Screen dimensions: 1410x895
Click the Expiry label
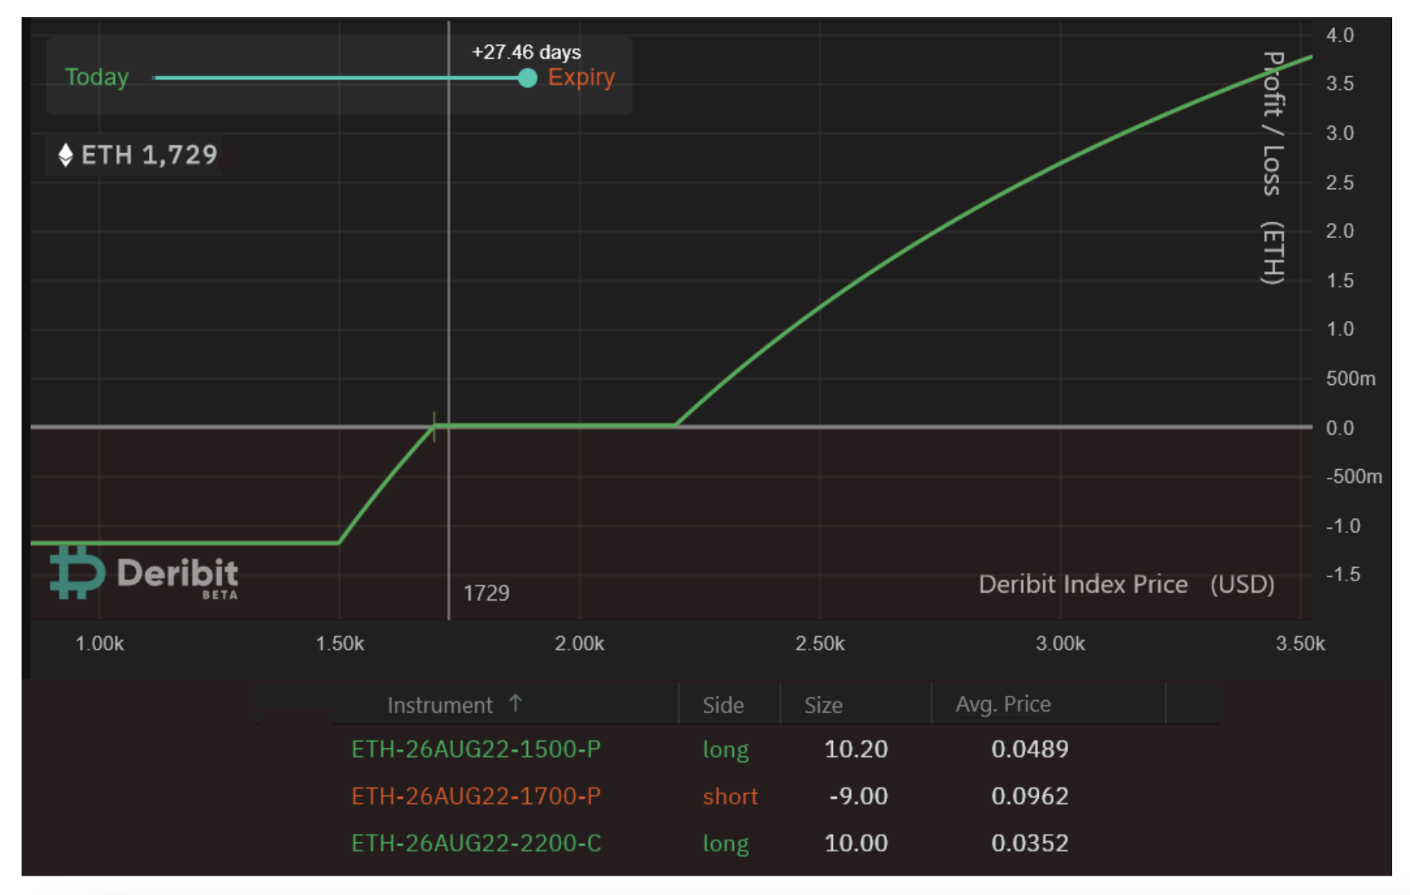[x=581, y=77]
